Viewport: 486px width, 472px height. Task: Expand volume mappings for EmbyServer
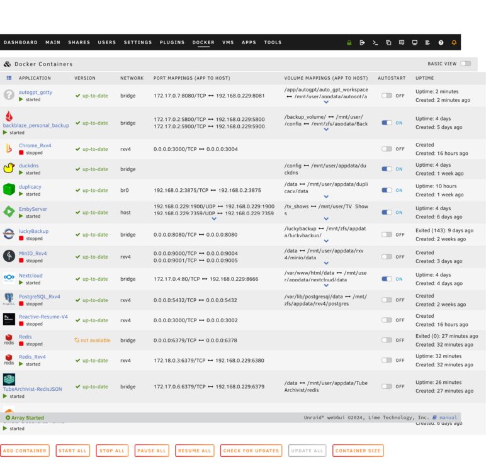click(326, 219)
